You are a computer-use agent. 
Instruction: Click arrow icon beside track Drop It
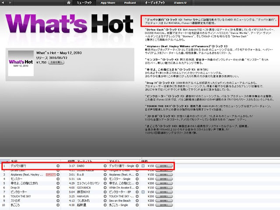coord(58,188)
